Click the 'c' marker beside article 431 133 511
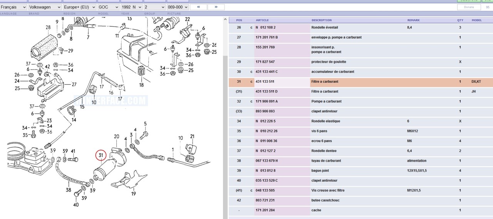Image resolution: width=493 pixels, height=219 pixels. (x=251, y=82)
